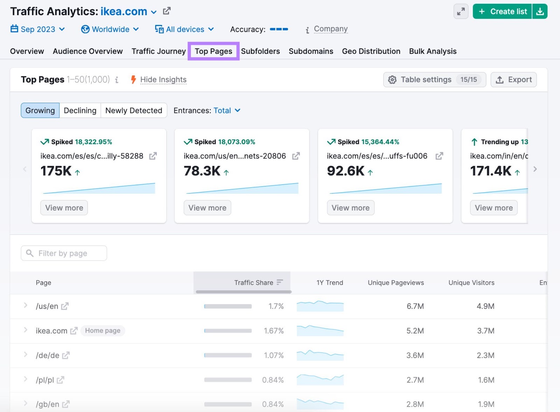The height and width of the screenshot is (412, 560).
Task: Open Table settings via the gear icon
Action: 393,80
